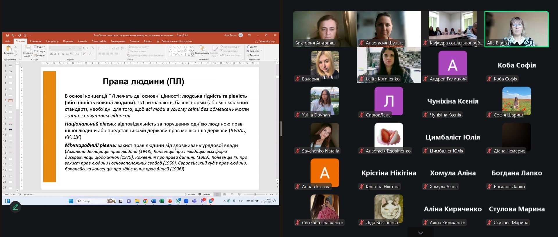Expand more participants with the chevron

[420, 233]
